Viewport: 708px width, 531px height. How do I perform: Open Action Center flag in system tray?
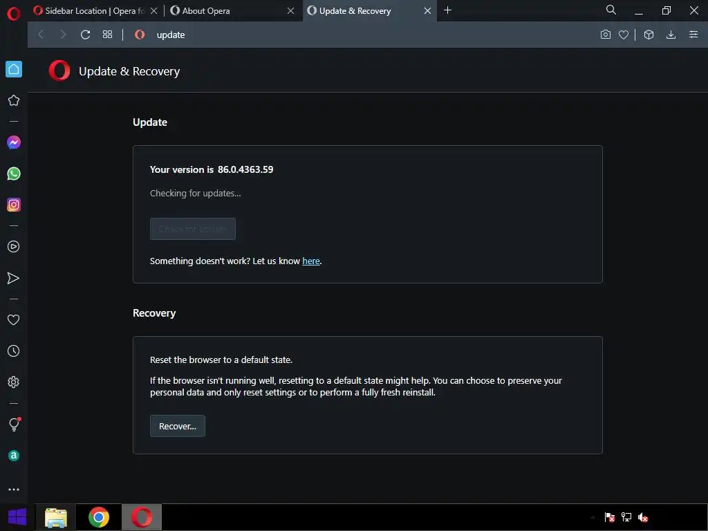610,517
